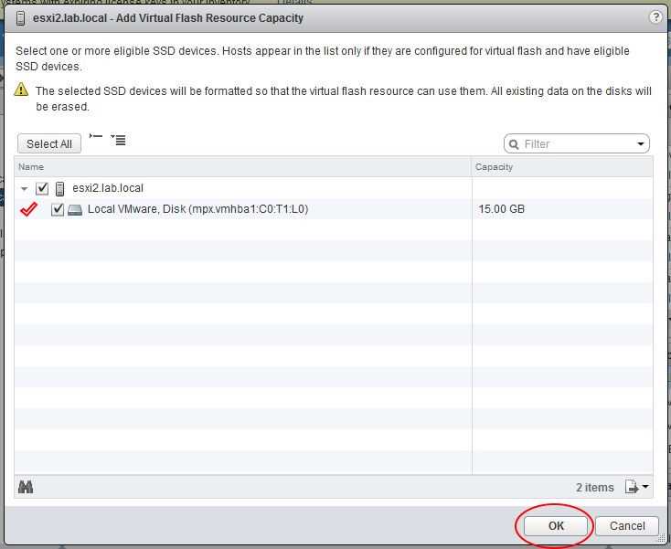Image resolution: width=671 pixels, height=549 pixels.
Task: Sort by the Capacity column header
Action: coord(562,167)
